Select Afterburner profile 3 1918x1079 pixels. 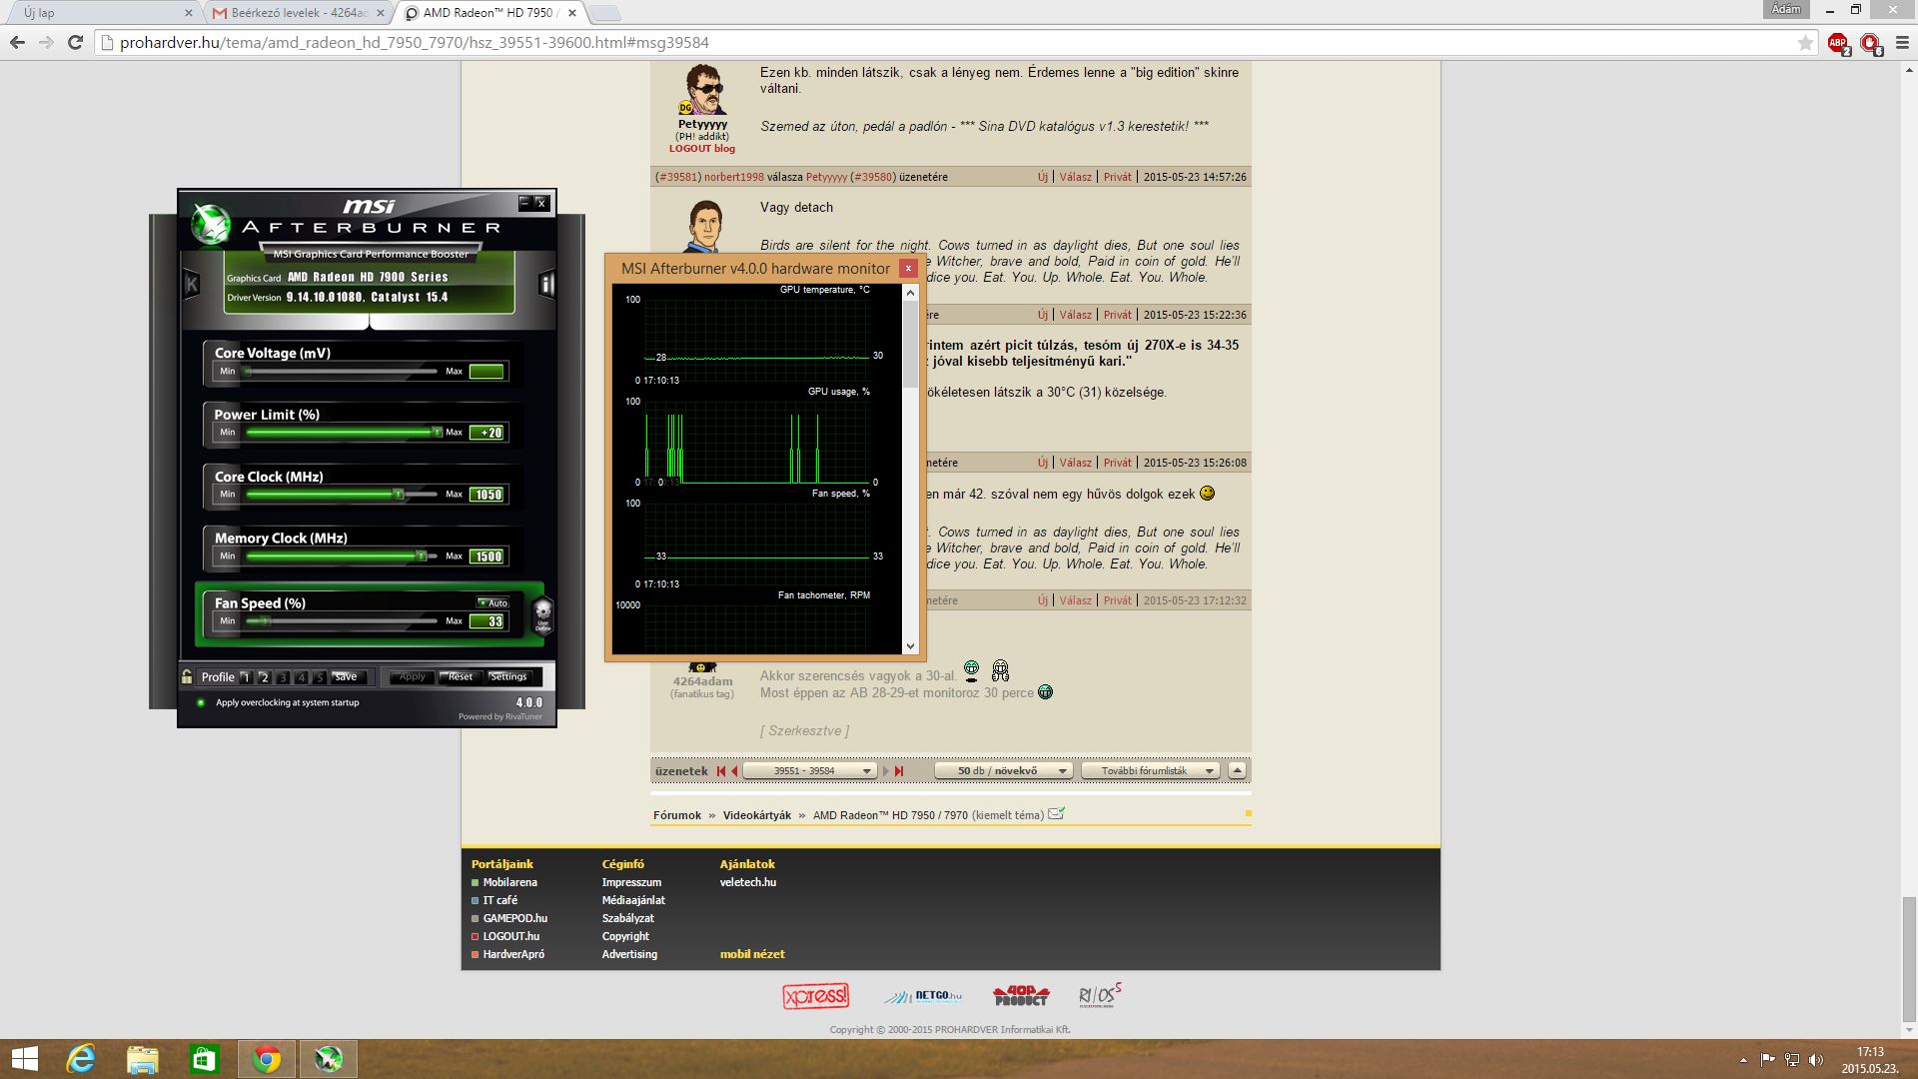[x=283, y=677]
